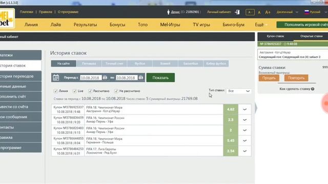Select the Кибер футбол filter tab
This screenshot has height=184, width=328.
pos(216,63)
